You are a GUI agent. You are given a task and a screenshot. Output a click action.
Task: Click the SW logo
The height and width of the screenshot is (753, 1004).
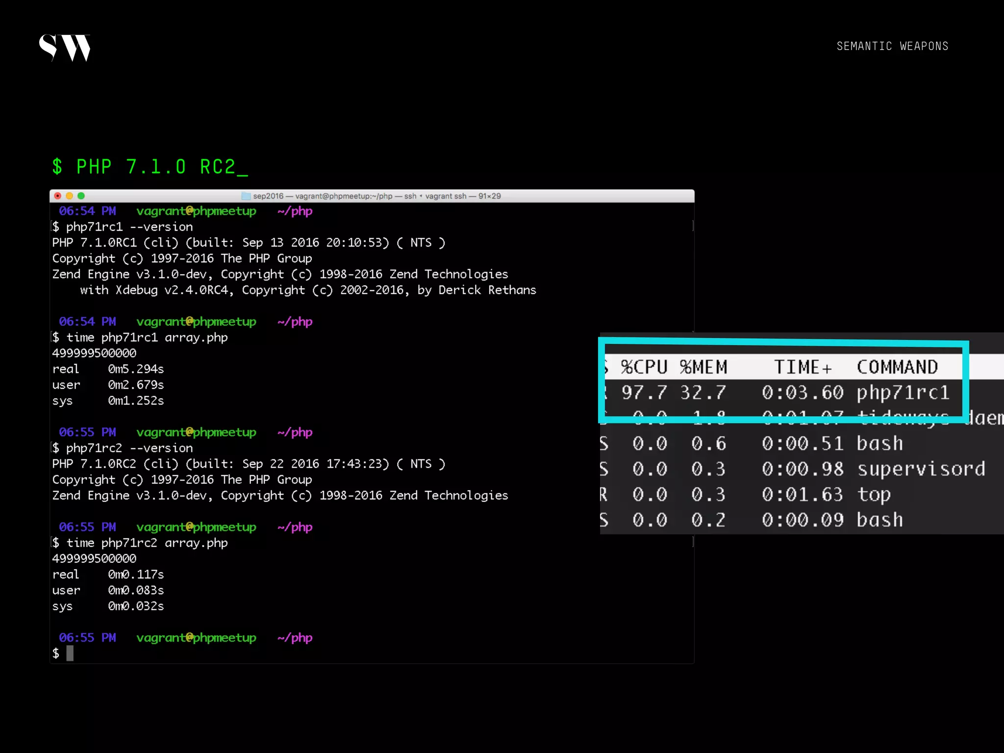(65, 48)
